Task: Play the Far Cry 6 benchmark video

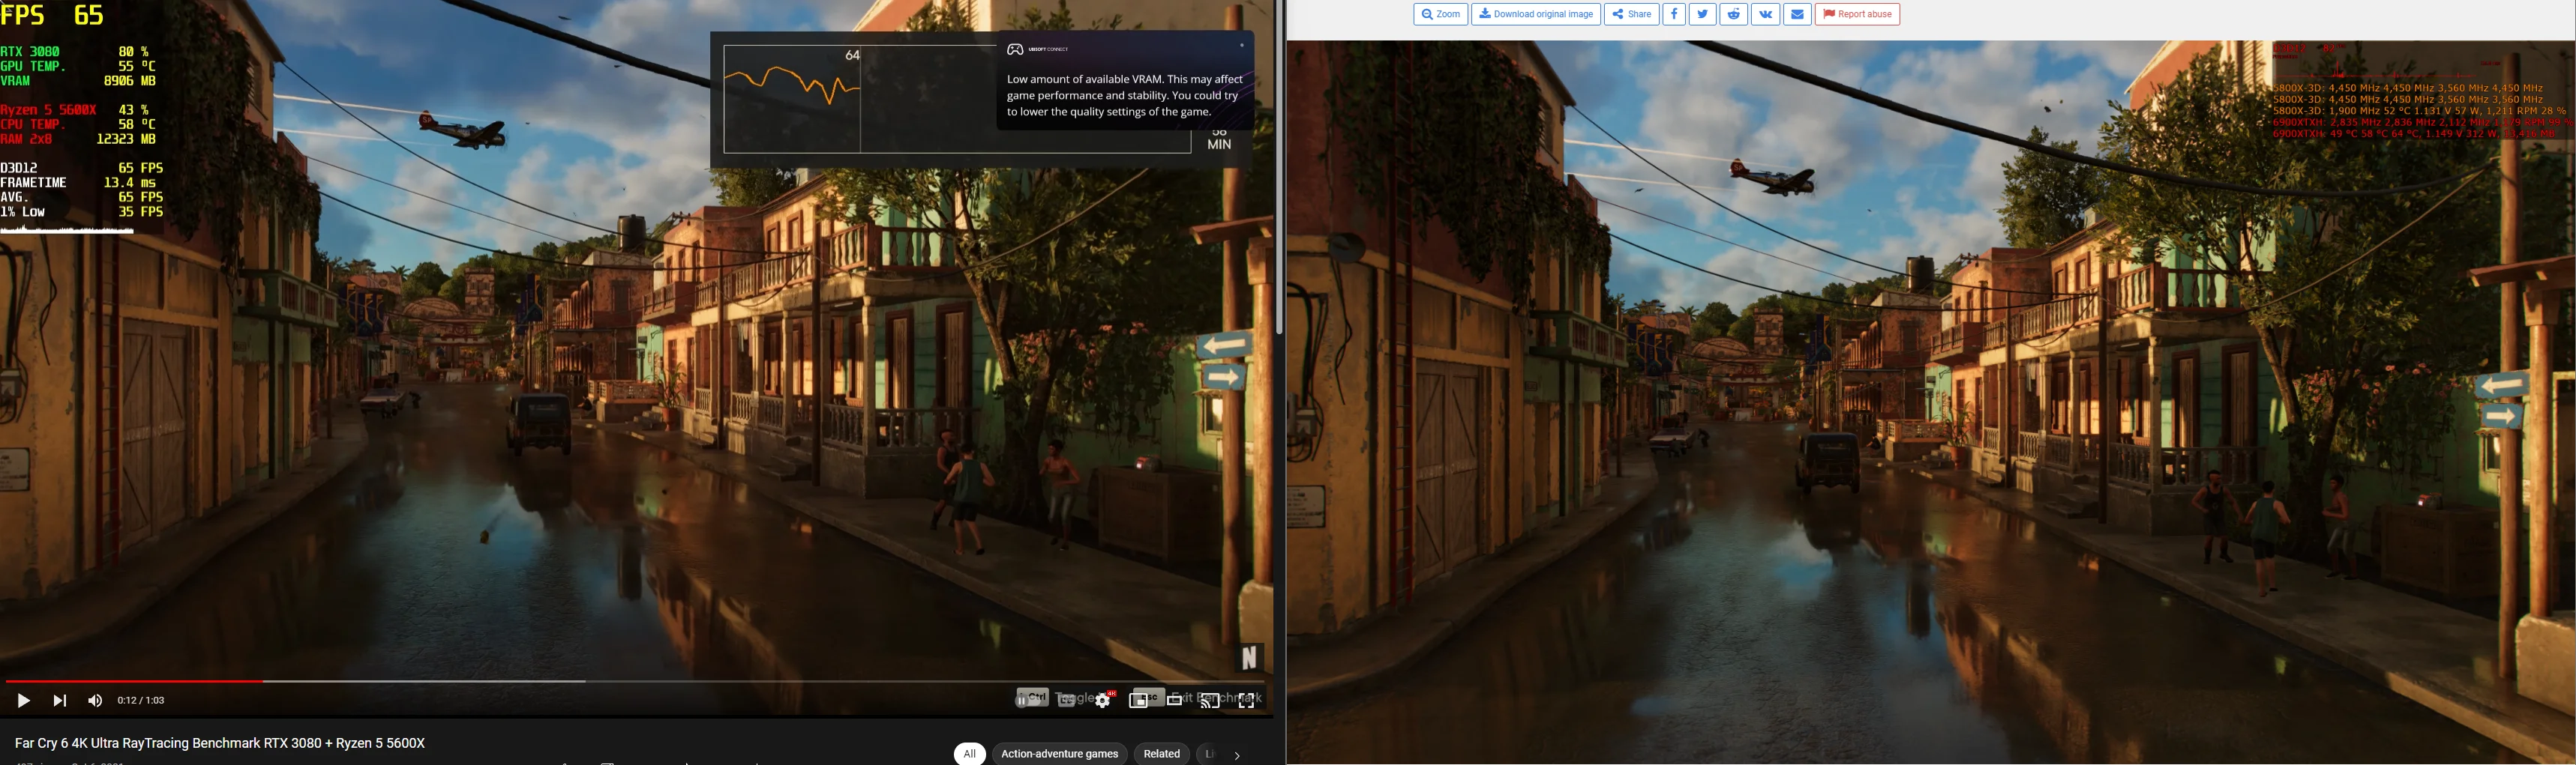Action: click(23, 700)
